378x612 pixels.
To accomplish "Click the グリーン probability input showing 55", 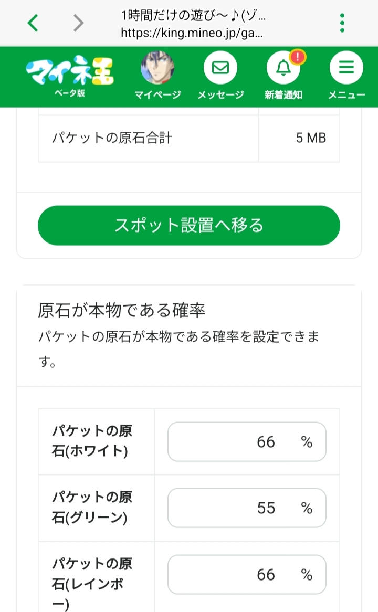I will pyautogui.click(x=247, y=508).
